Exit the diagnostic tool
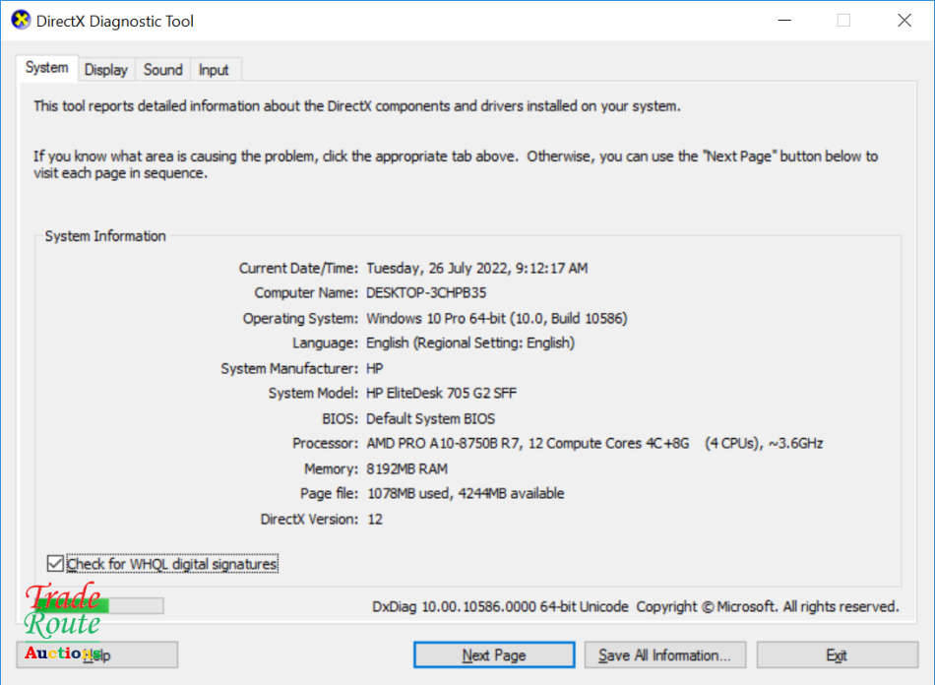This screenshot has width=935, height=685. [836, 655]
